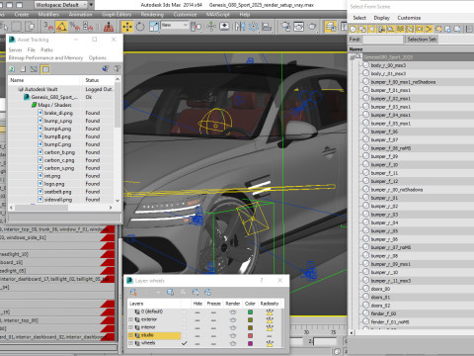
Task: Select the Select and Scale tool
Action: (x=154, y=26)
